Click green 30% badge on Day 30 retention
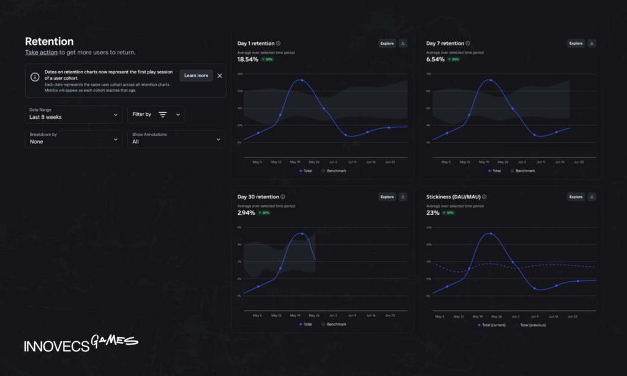 [264, 212]
